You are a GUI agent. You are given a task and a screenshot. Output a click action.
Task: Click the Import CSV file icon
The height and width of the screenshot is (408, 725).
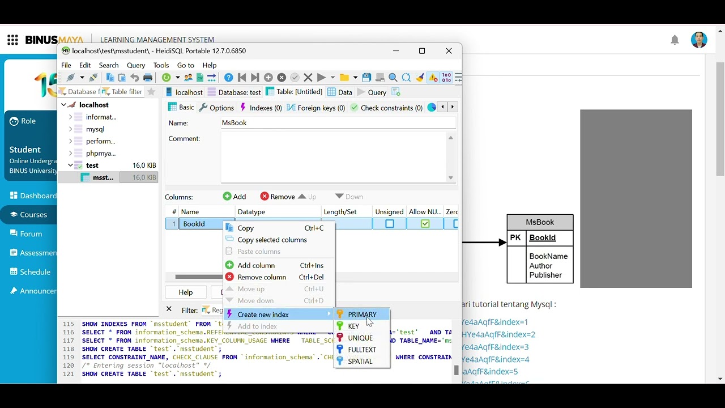[x=200, y=78]
